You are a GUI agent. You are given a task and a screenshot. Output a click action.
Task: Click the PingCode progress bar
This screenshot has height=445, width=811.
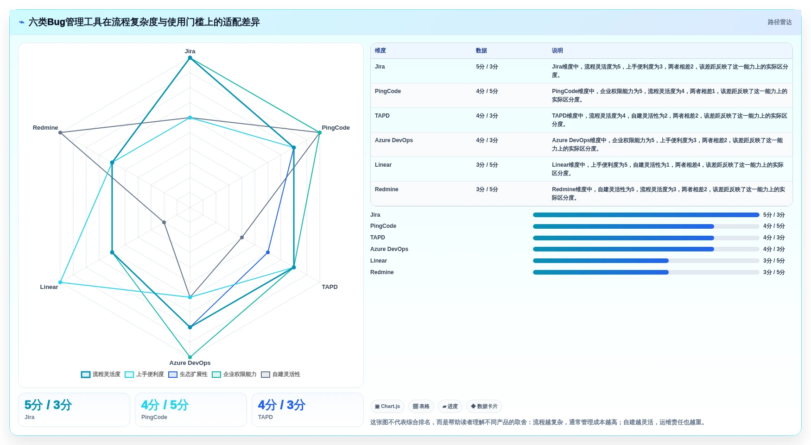646,226
